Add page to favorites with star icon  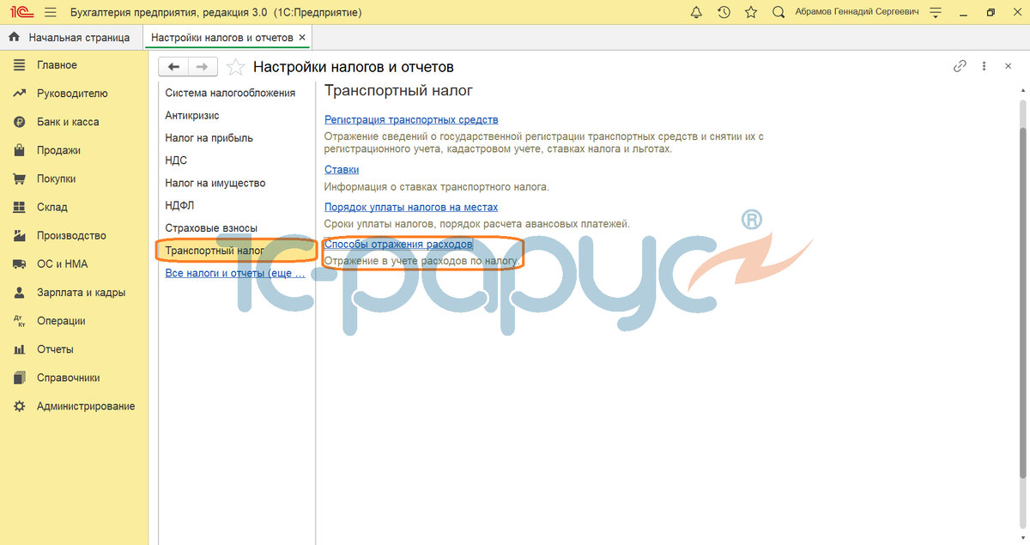tap(236, 67)
